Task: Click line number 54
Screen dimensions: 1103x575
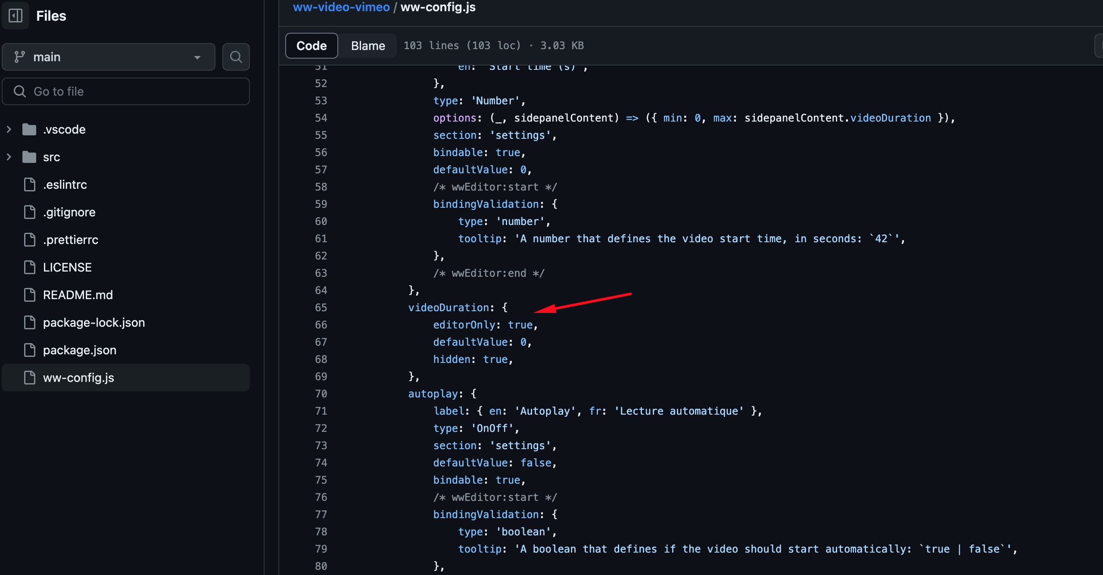Action: tap(321, 118)
